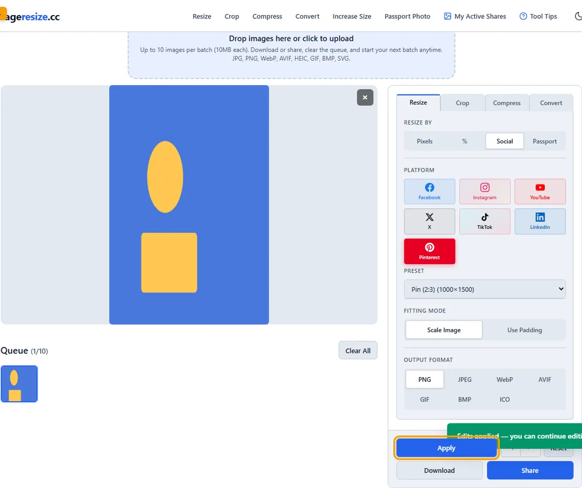This screenshot has height=488, width=582.
Task: Open Passport Photo page
Action: click(407, 16)
